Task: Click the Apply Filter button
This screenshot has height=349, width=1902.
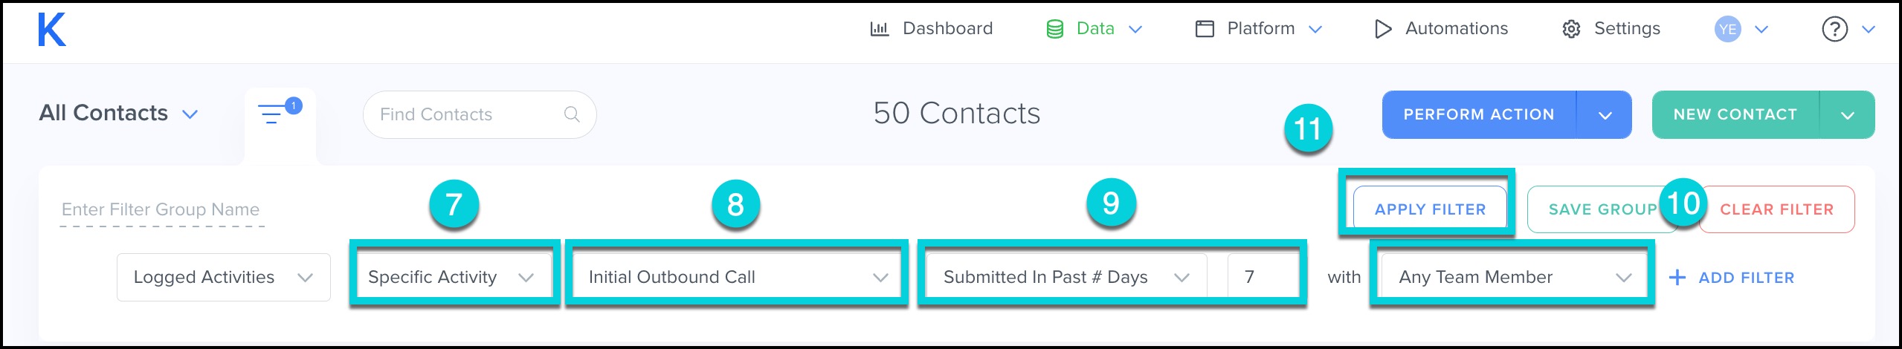Action: (1430, 209)
